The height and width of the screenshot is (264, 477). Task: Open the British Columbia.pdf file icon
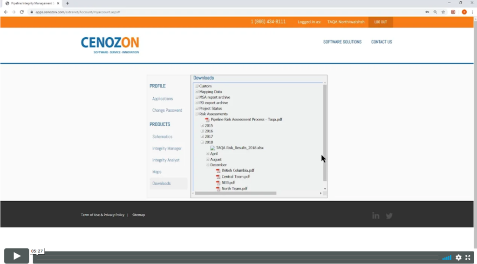tap(218, 170)
